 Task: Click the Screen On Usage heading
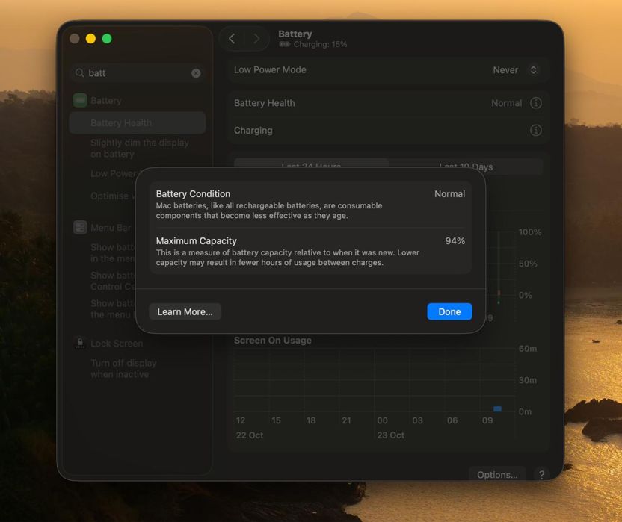pos(273,340)
